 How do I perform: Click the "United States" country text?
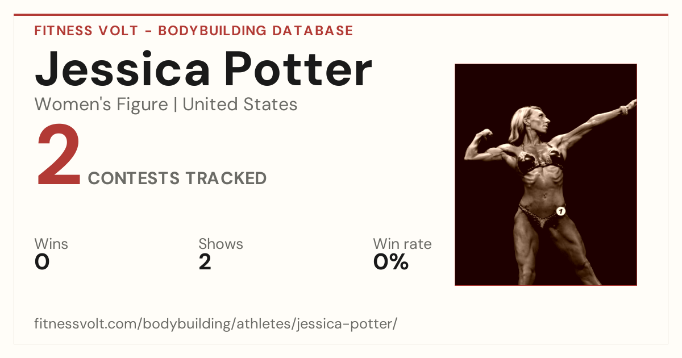click(240, 105)
